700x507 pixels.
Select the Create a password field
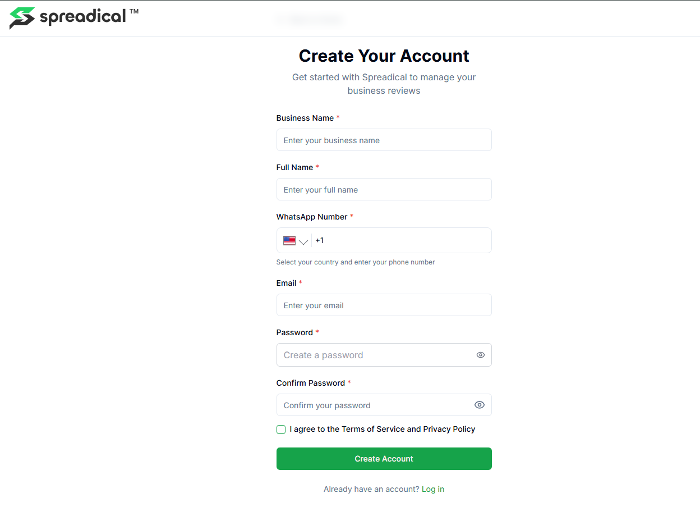(x=376, y=355)
